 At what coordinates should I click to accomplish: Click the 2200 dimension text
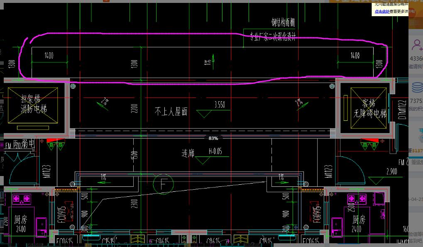pyautogui.click(x=134, y=108)
